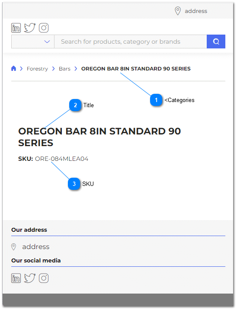The height and width of the screenshot is (310, 237).
Task: Open LinkedIn icon in the header
Action: click(16, 28)
